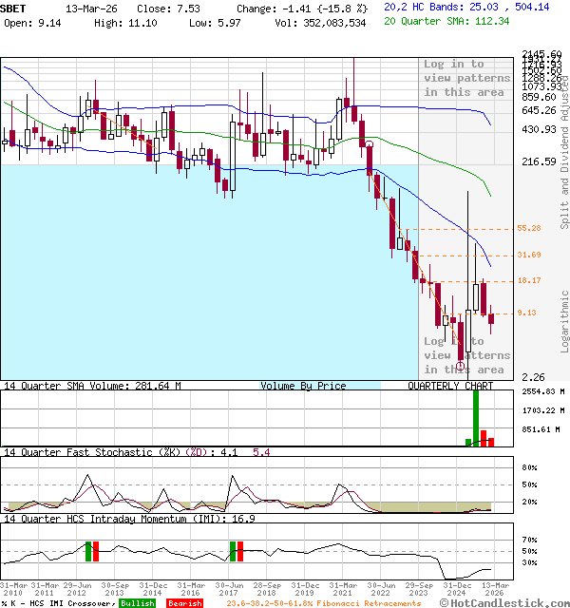This screenshot has width=570, height=608.
Task: Click the red volume bar beside green one
Action: click(484, 438)
